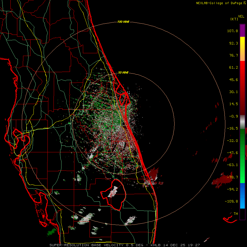Image resolution: width=247 pixels, height=247 pixels.
Task: Click the -94.2 velocity scale value
Action: click(x=232, y=189)
